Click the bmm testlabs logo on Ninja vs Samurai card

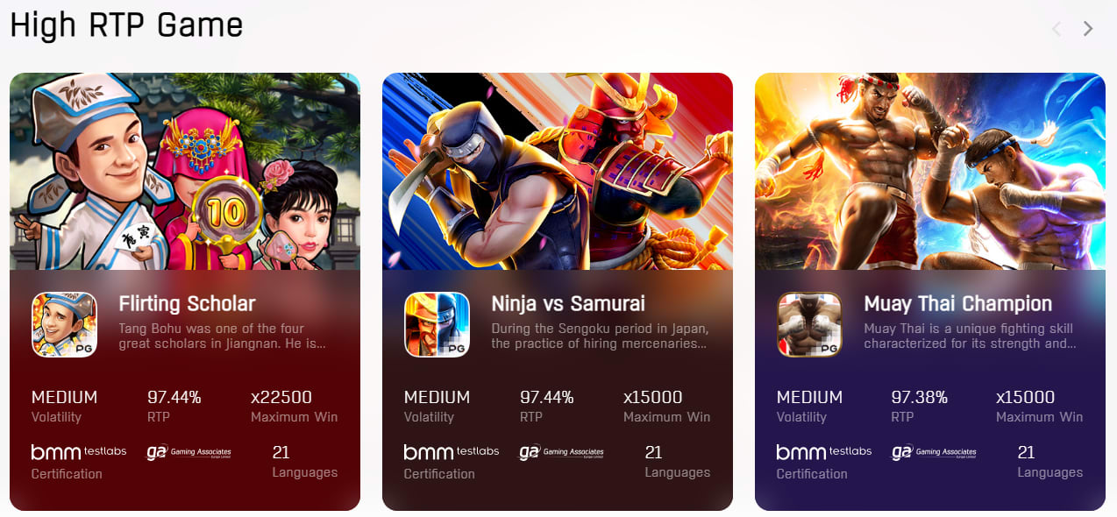(x=452, y=452)
